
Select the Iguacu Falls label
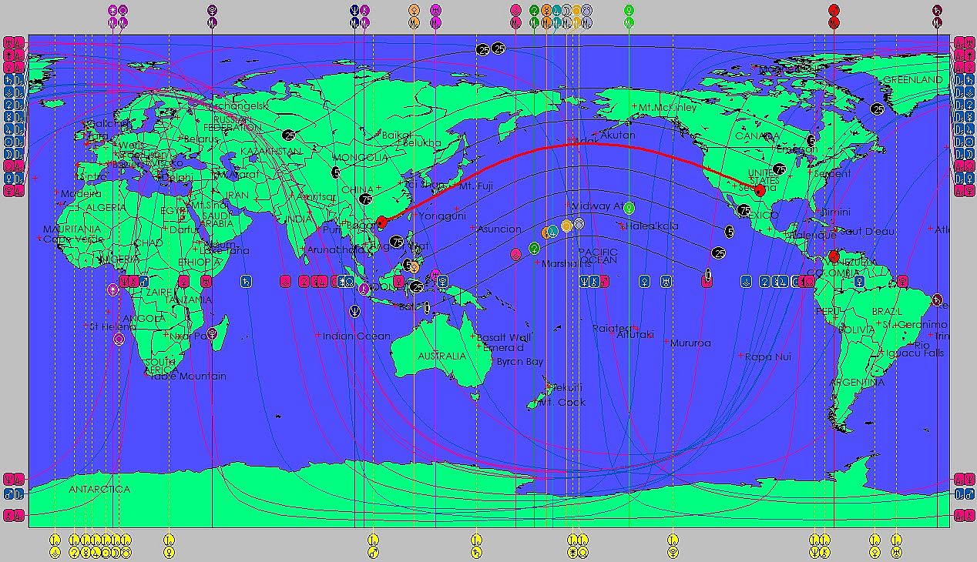pos(915,353)
